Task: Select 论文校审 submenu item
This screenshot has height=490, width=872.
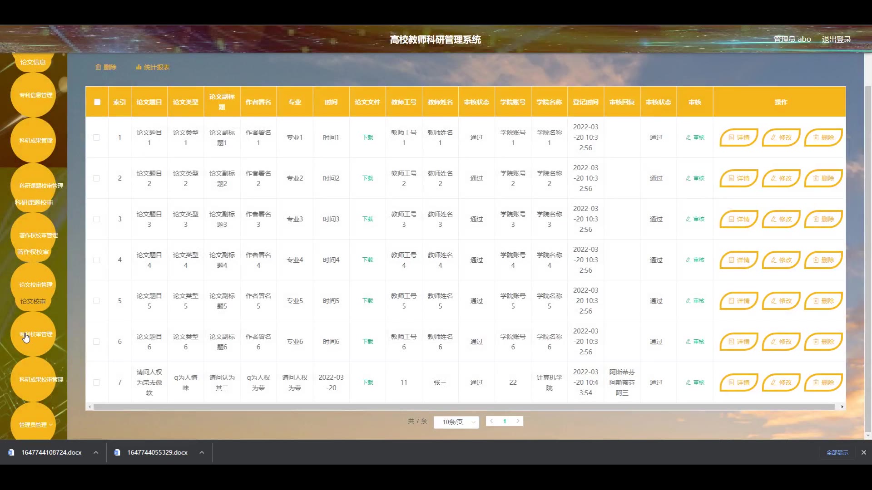Action: (x=33, y=301)
